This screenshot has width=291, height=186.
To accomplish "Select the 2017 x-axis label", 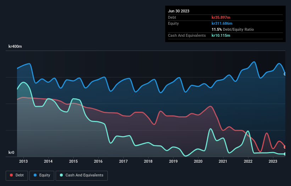I will pos(123,161).
